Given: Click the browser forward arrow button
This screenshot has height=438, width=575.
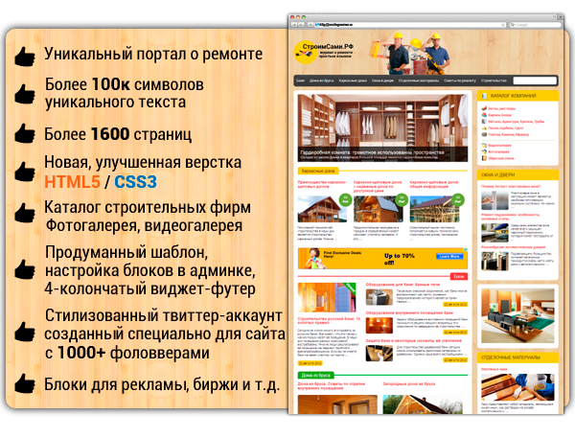Looking at the screenshot, I should pyautogui.click(x=301, y=25).
